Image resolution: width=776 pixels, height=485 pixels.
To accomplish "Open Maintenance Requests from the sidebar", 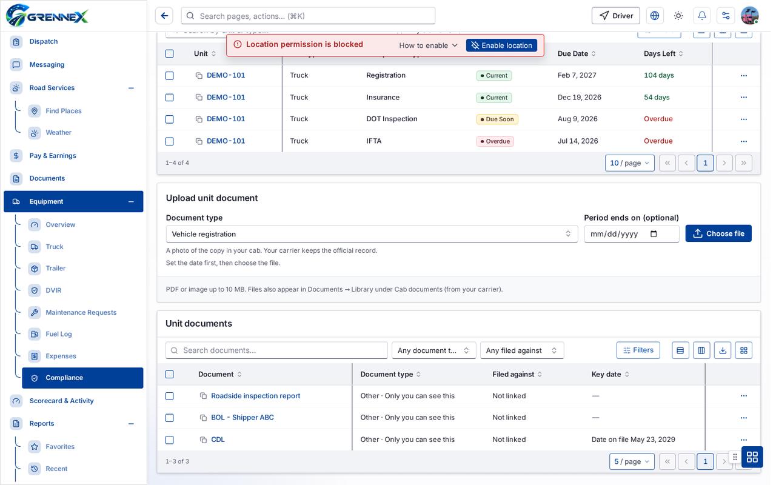I will click(x=81, y=312).
